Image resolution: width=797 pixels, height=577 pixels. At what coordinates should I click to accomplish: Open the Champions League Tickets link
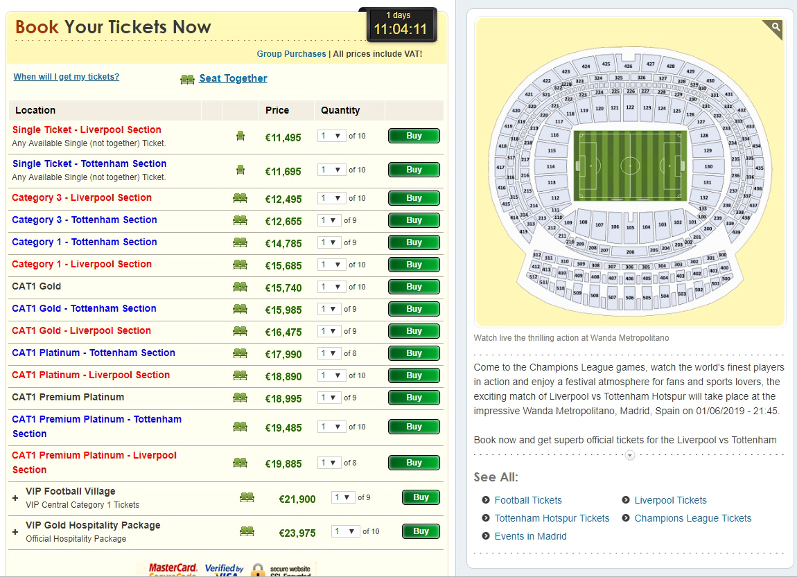pyautogui.click(x=692, y=518)
